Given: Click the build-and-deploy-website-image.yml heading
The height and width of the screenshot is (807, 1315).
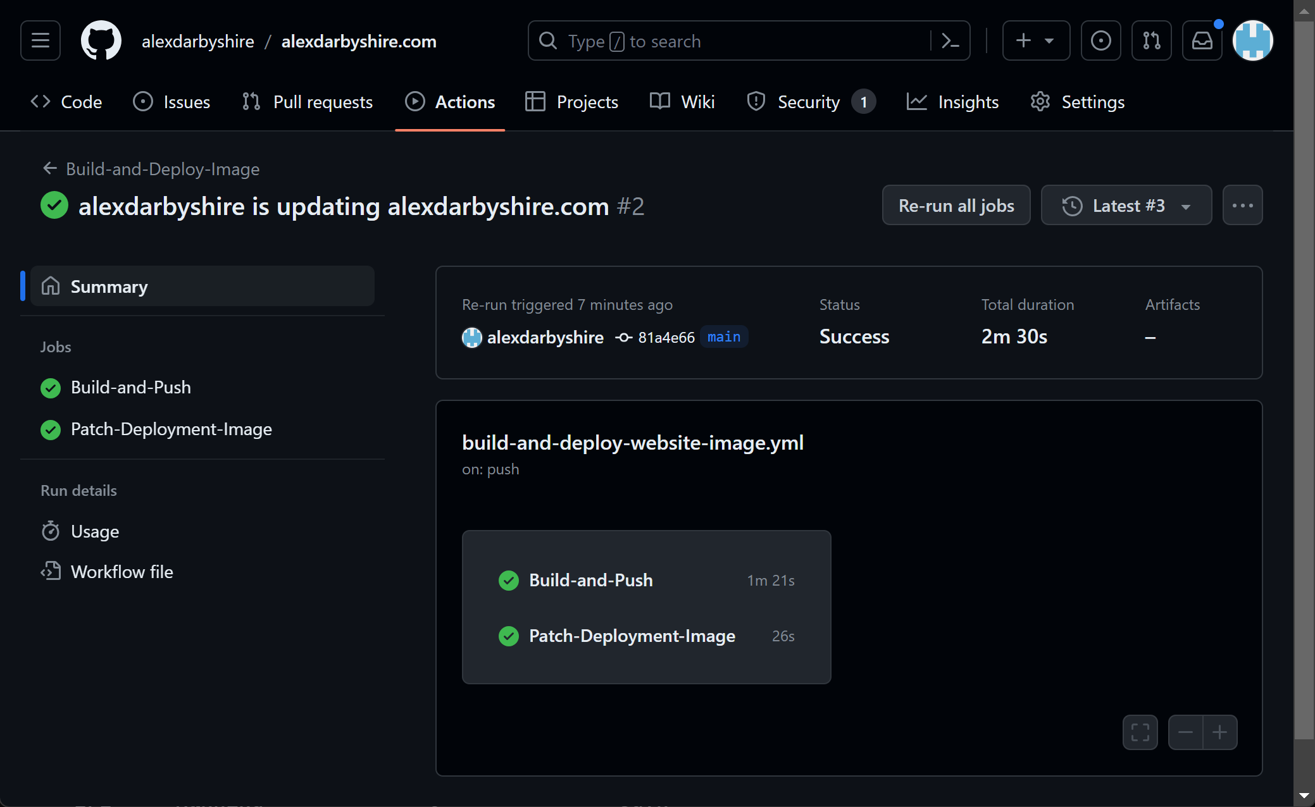Looking at the screenshot, I should (x=633, y=443).
